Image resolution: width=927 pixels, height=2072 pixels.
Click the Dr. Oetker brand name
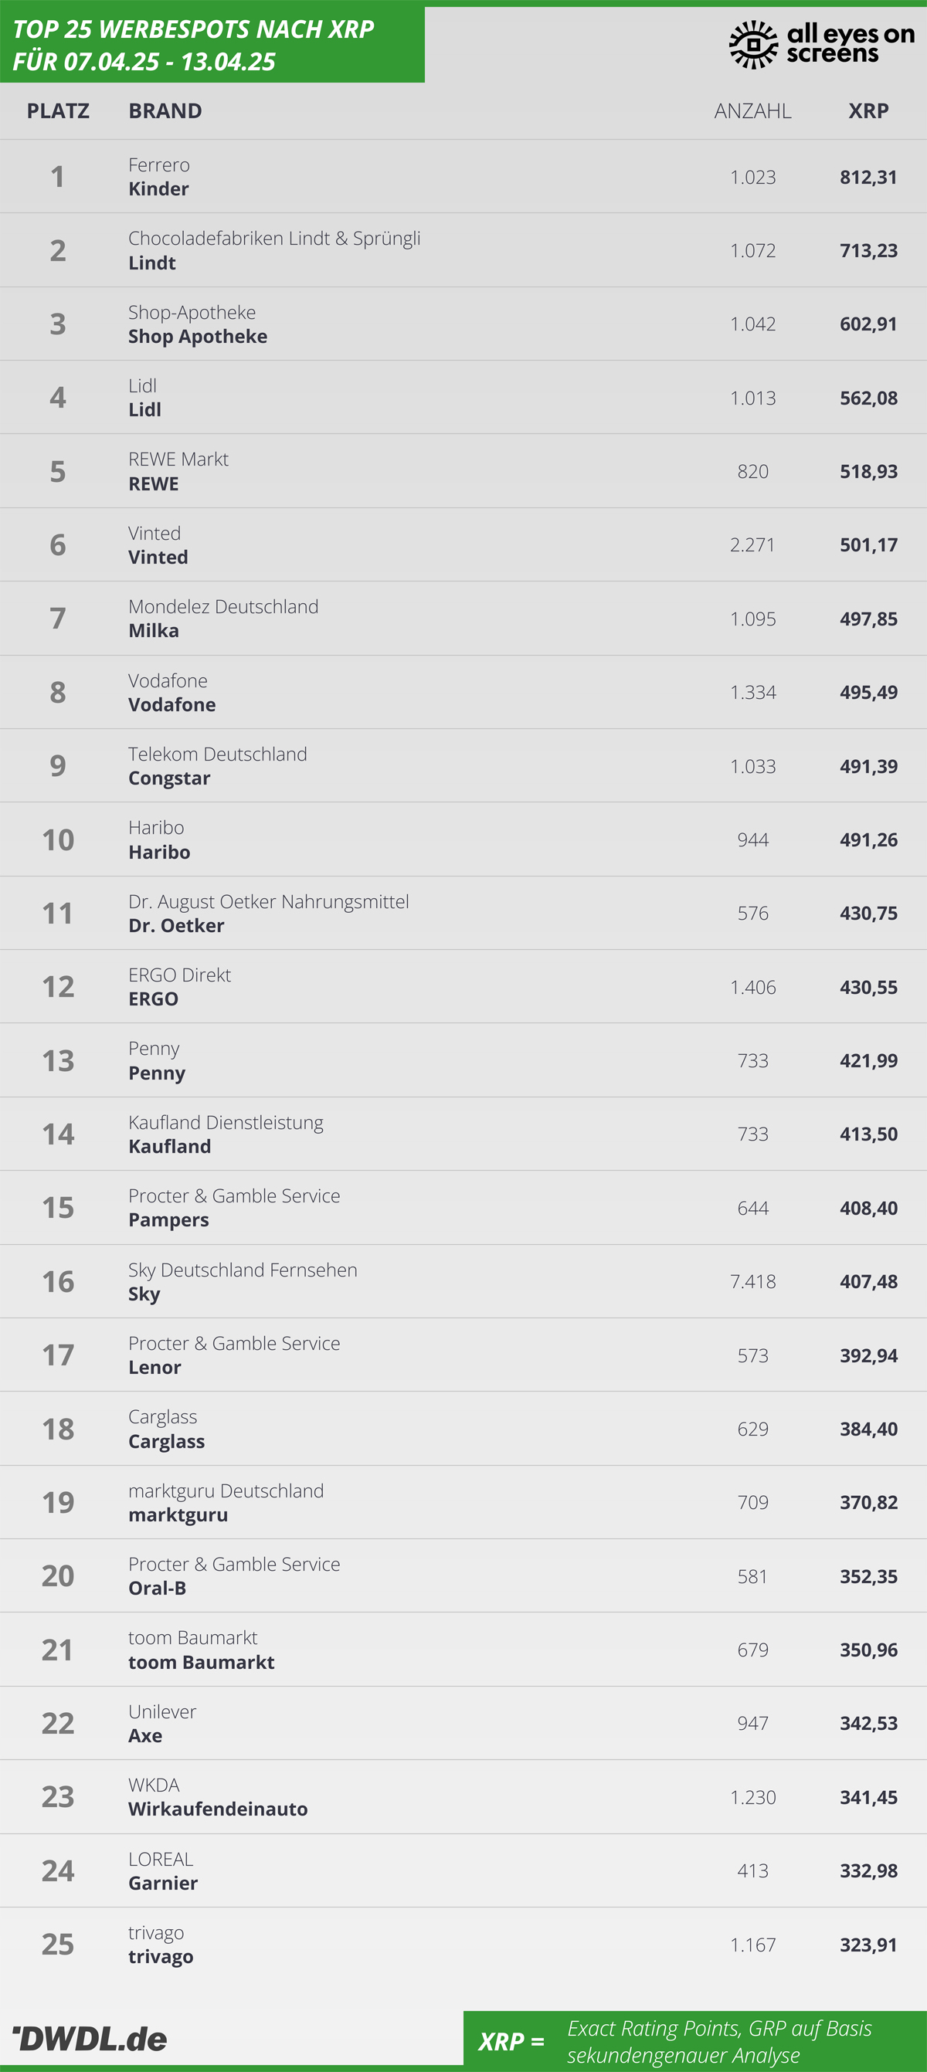click(176, 926)
